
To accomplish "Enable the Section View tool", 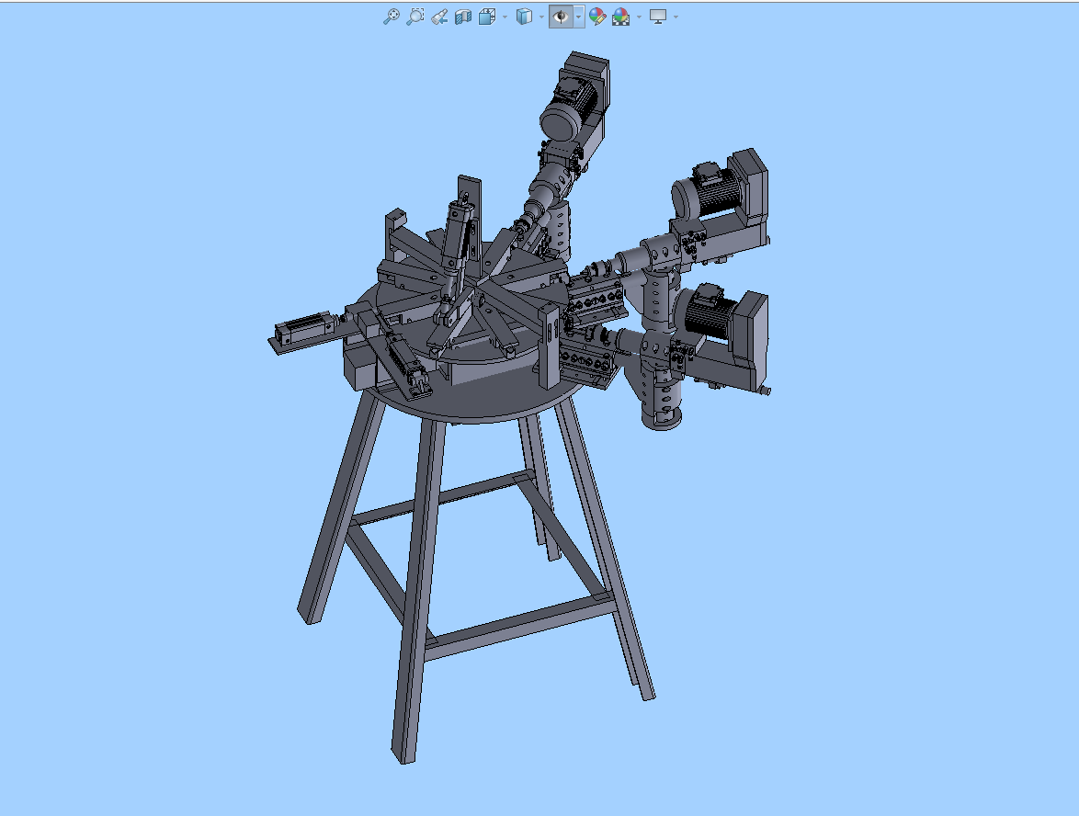I will (463, 17).
